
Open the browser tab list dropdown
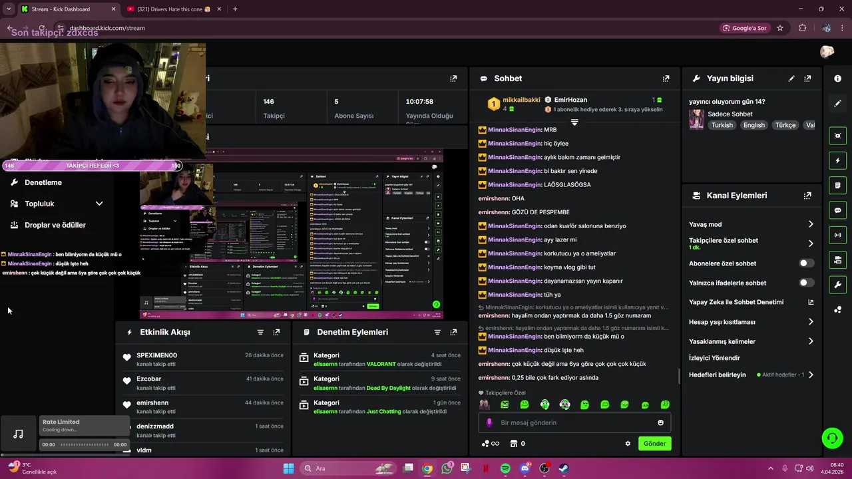(x=9, y=9)
